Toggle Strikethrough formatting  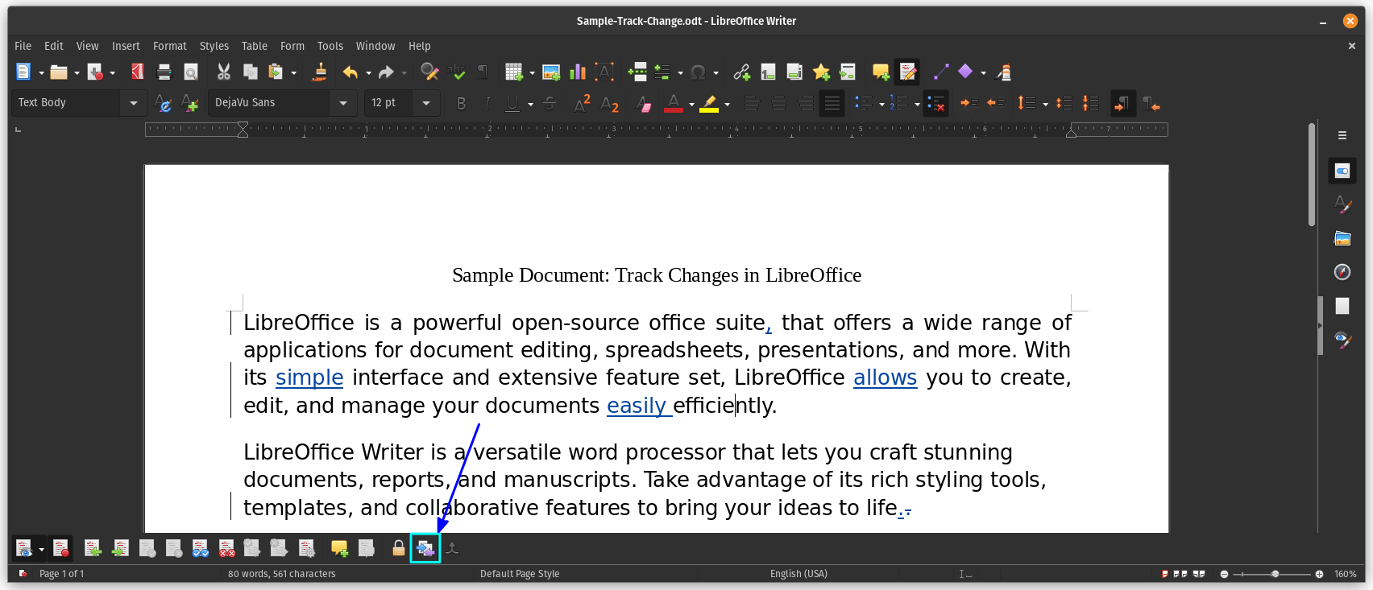point(550,103)
